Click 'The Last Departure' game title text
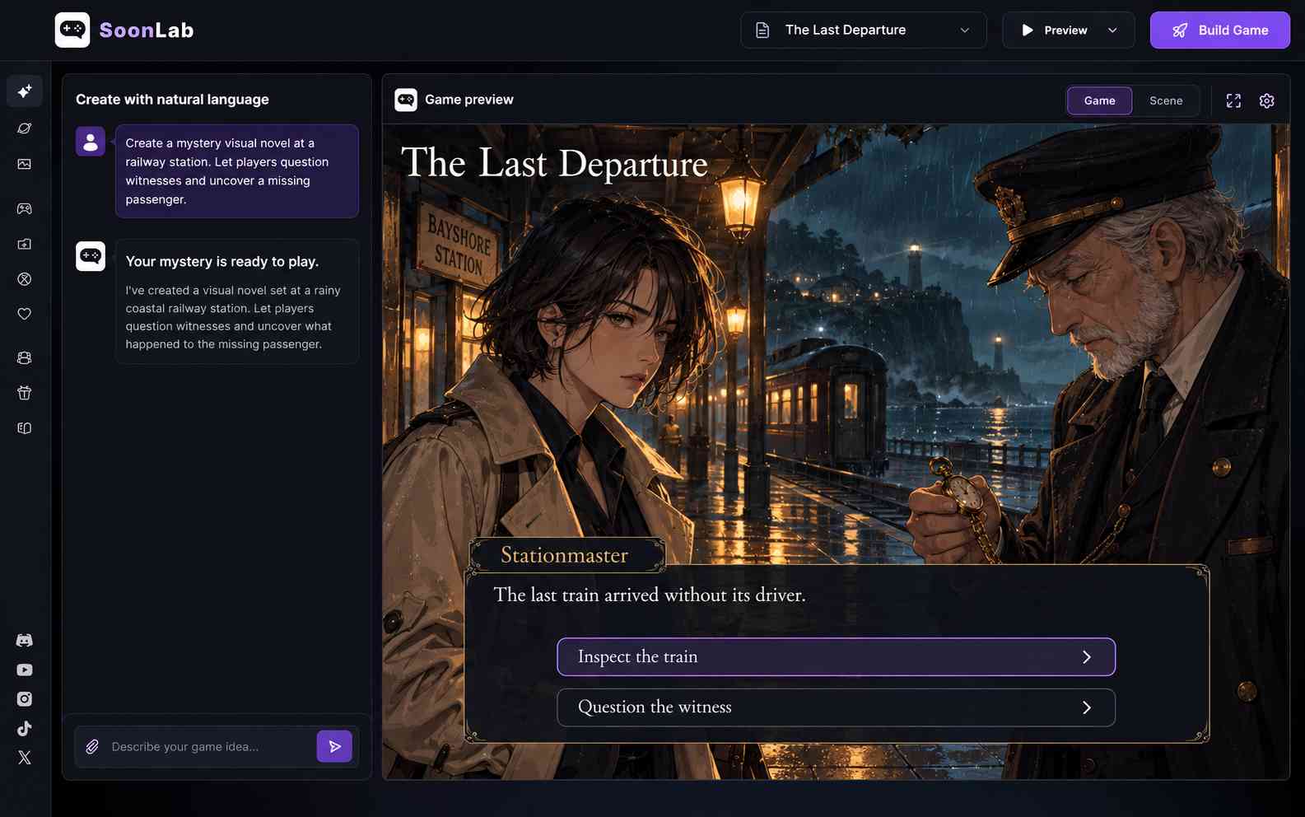 (554, 163)
